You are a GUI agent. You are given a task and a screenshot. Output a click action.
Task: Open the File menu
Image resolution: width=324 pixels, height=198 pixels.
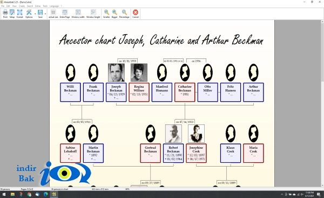coord(3,6)
